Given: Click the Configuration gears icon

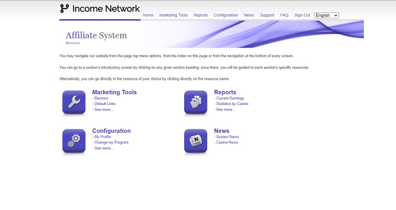Looking at the screenshot, I should coord(74,141).
